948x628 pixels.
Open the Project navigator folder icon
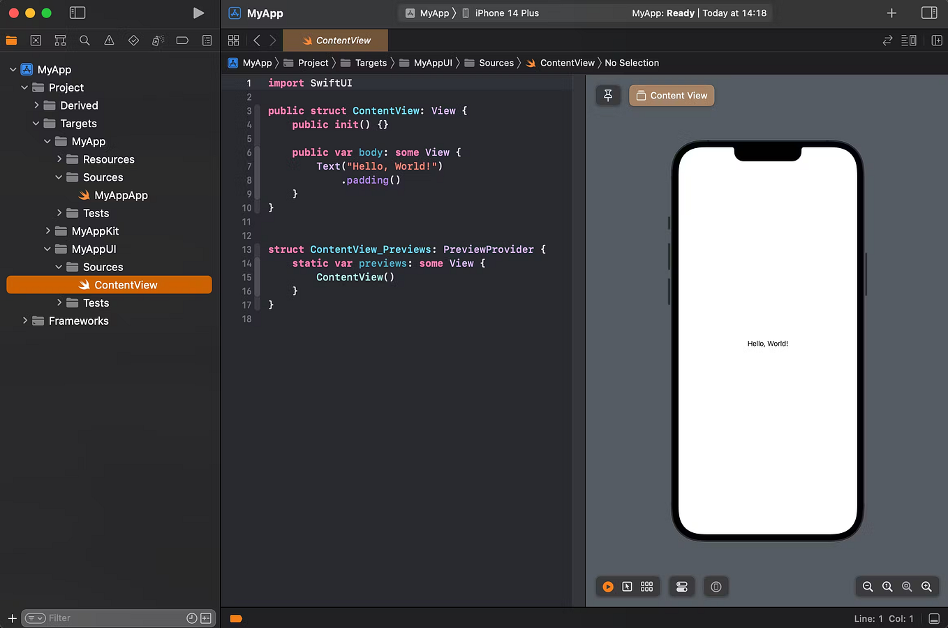pos(11,40)
